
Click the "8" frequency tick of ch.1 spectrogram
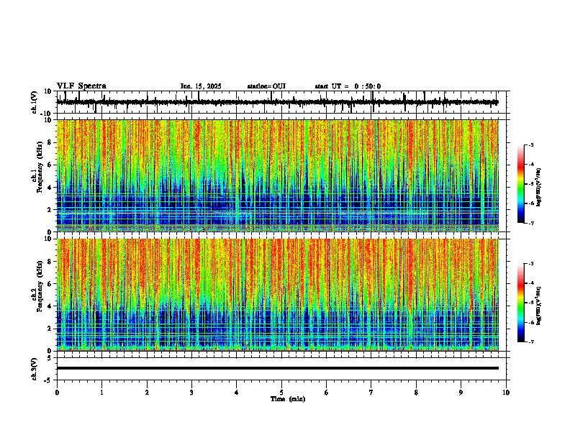click(x=50, y=142)
